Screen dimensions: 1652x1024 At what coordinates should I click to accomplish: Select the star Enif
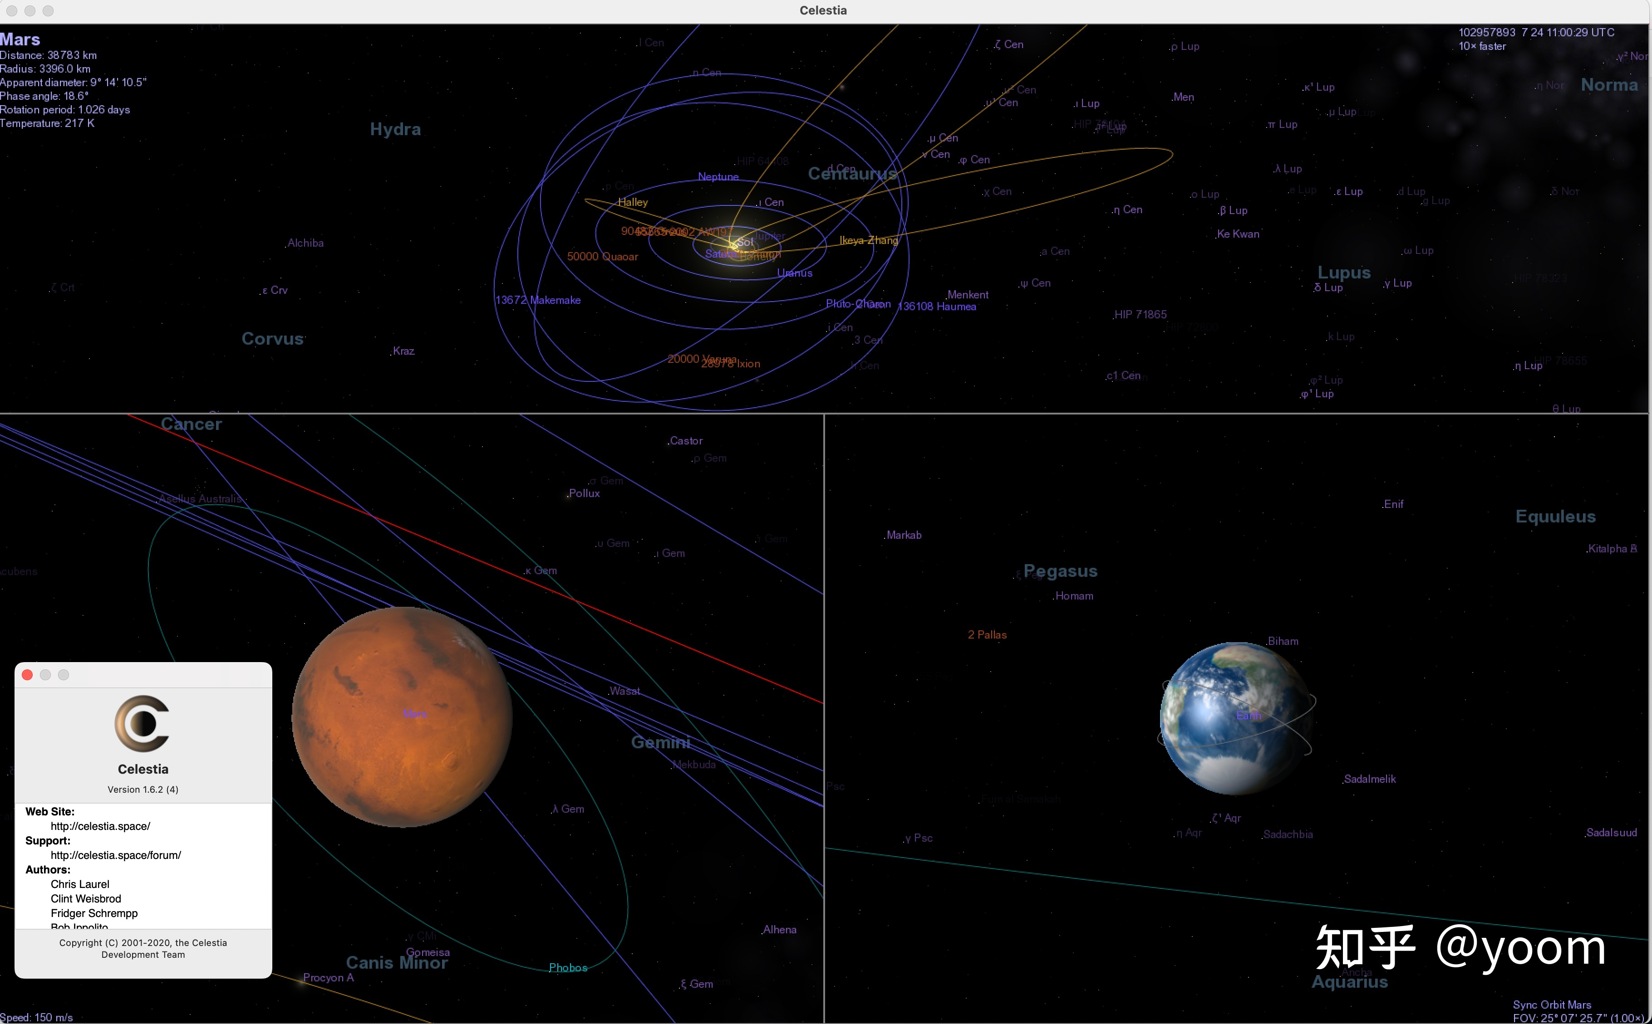1393,505
